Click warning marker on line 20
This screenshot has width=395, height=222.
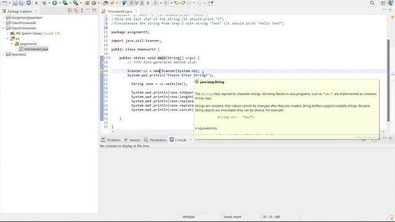[x=102, y=71]
